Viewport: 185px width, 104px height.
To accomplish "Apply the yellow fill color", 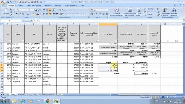I will point(34,14).
